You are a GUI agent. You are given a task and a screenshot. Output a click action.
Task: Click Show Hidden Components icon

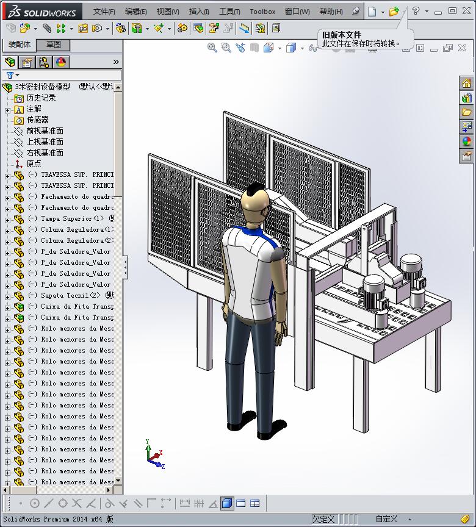coord(120,28)
